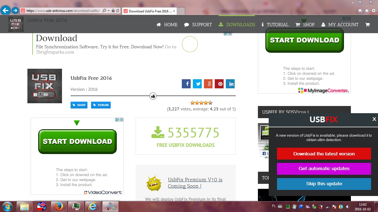Close the Download UsbFix Free 2016 tab

point(174,11)
